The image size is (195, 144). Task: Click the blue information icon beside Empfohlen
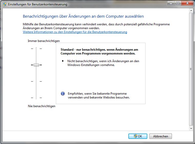tap(63, 93)
